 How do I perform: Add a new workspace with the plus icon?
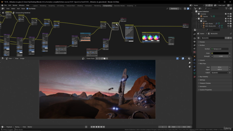135,6
